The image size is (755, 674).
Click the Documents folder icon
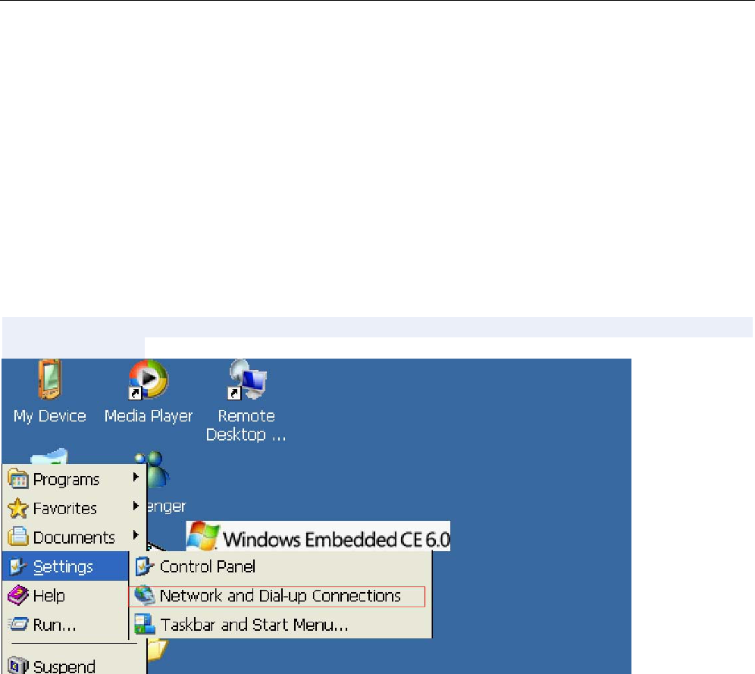point(18,538)
